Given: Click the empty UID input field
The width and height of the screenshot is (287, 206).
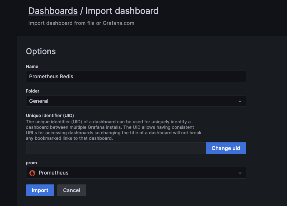Looking at the screenshot, I should click(116, 148).
